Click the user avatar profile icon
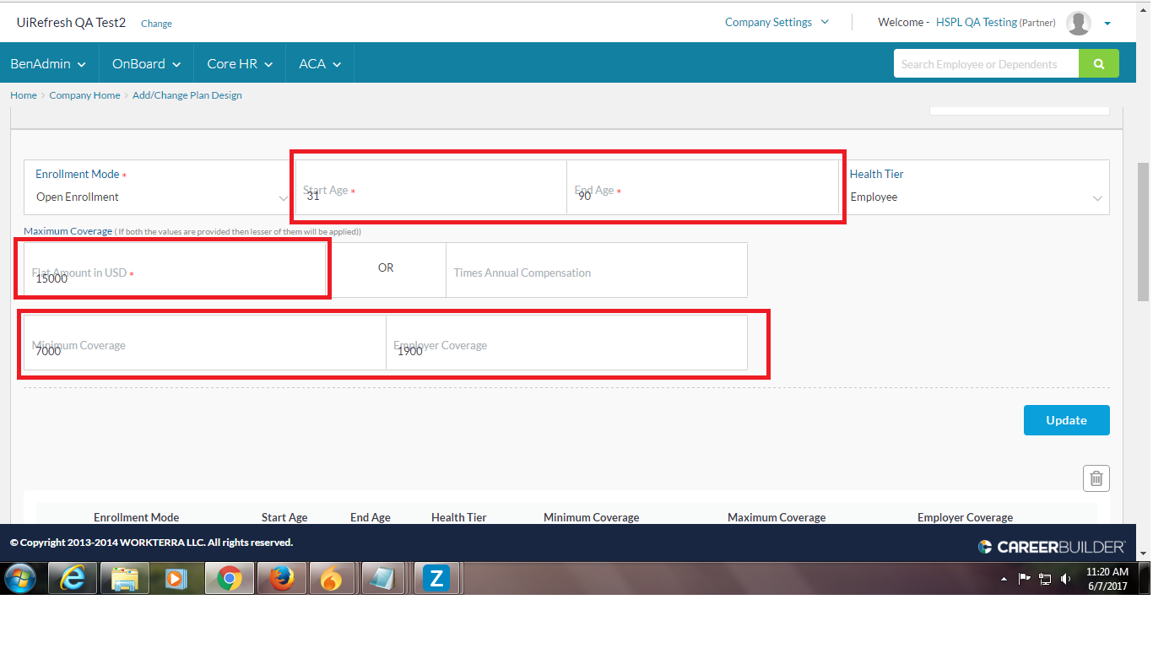 [1078, 22]
